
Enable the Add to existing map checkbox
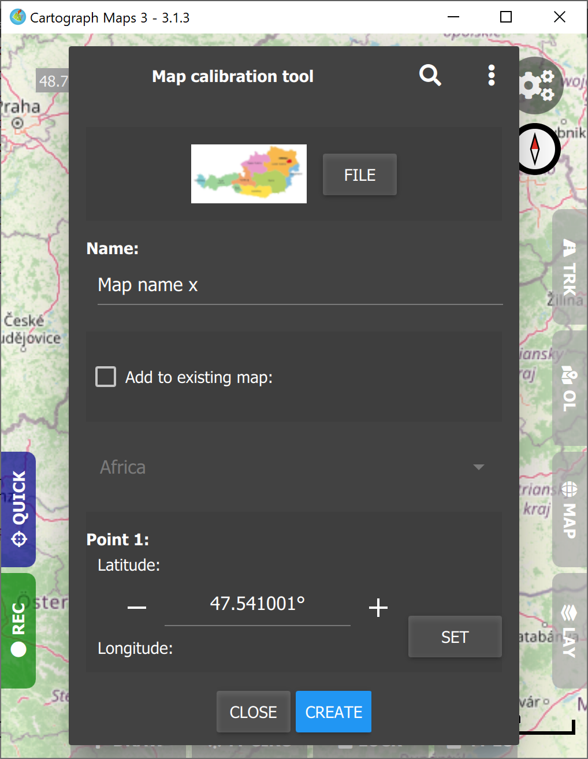106,377
